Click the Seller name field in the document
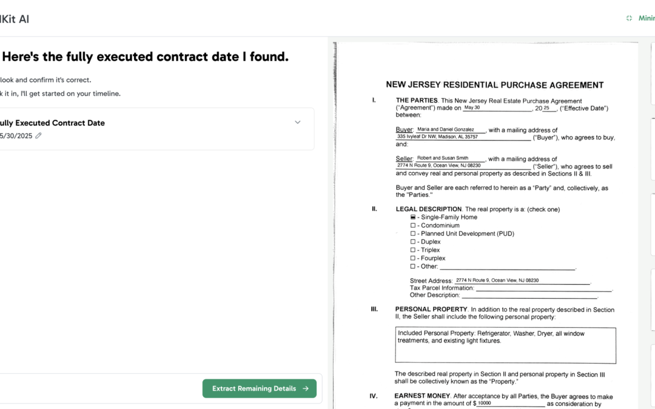Screen dimensions: 655x409 [450, 158]
